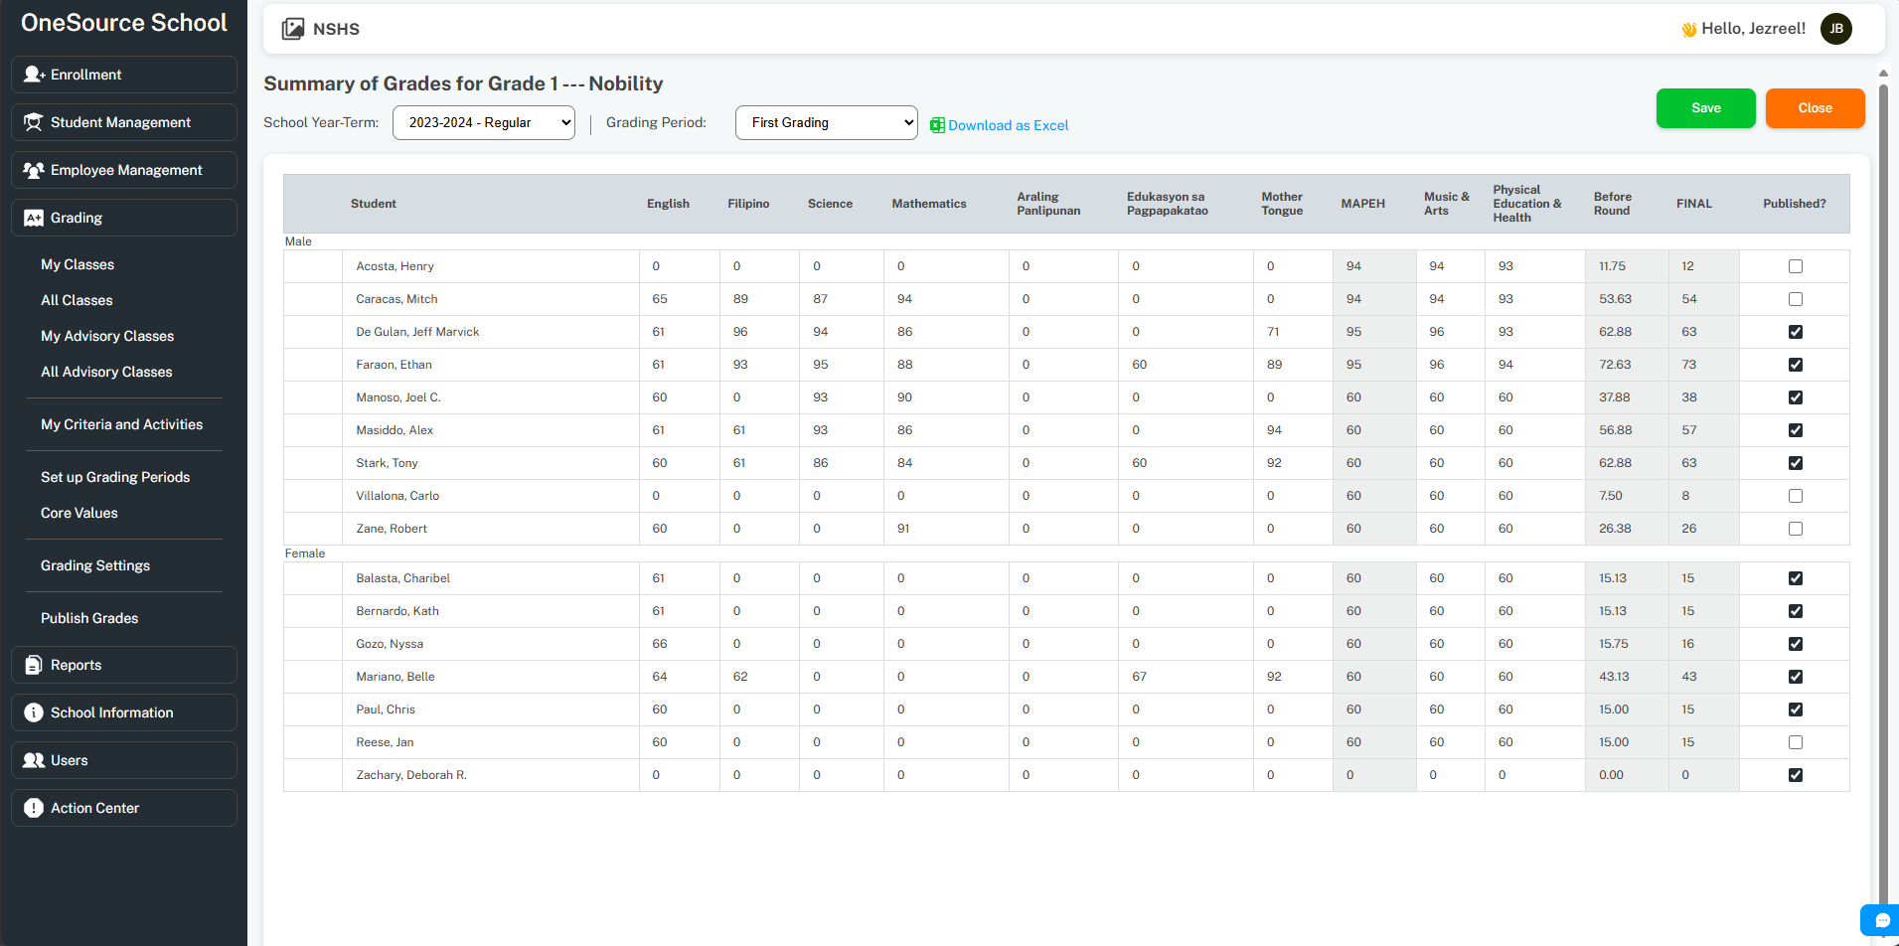
Task: Click the Excel download icon
Action: (x=937, y=125)
